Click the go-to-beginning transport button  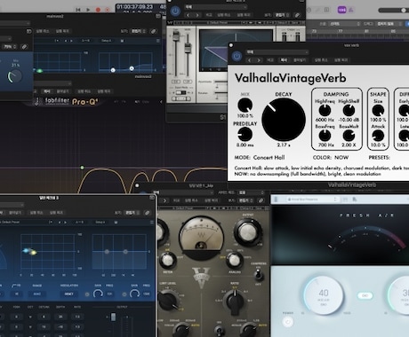(x=78, y=10)
